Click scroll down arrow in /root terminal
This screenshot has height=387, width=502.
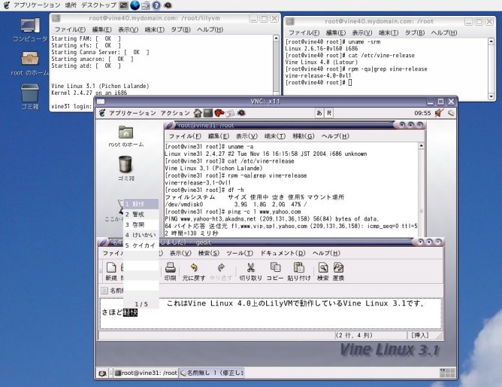click(x=491, y=96)
